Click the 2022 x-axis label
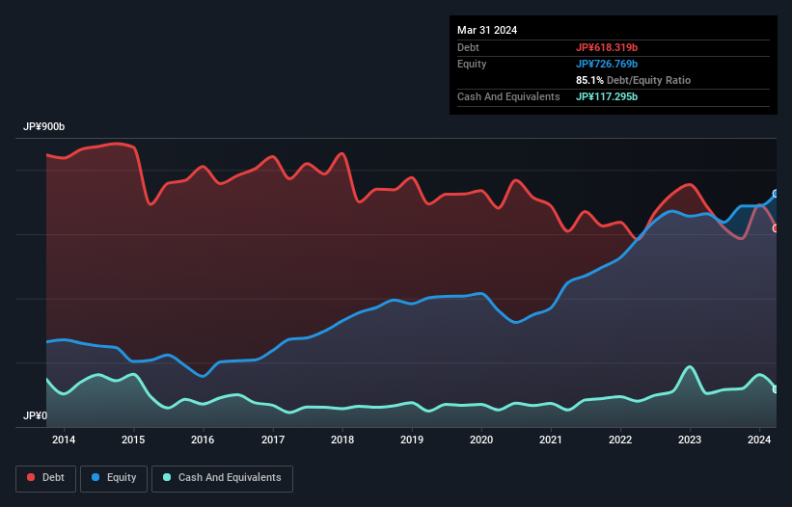The width and height of the screenshot is (792, 507). (x=620, y=440)
